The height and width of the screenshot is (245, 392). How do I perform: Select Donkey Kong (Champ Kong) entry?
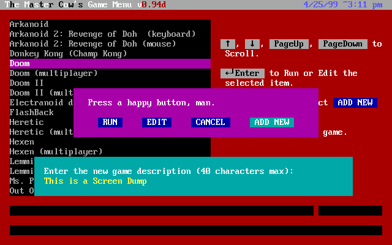tap(68, 54)
